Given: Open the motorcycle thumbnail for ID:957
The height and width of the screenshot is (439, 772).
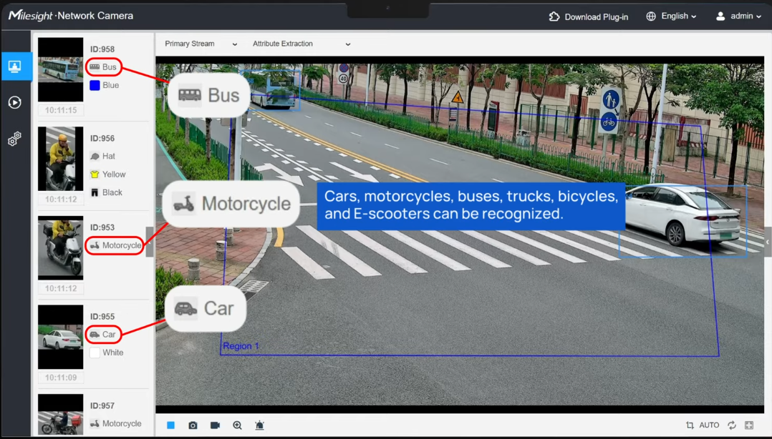Looking at the screenshot, I should point(61,415).
